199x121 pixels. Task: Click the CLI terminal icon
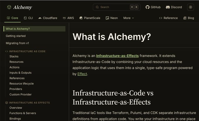[x=25, y=18]
